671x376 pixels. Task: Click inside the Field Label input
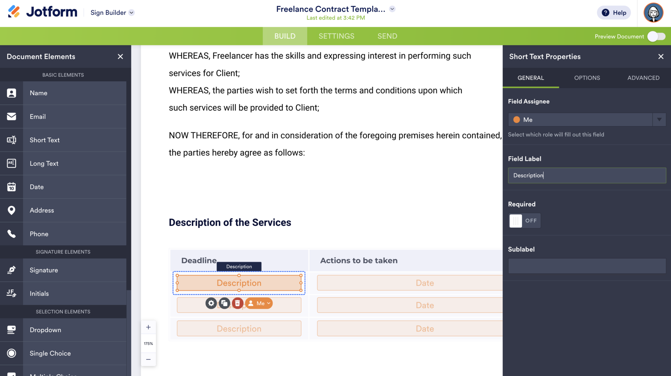pyautogui.click(x=586, y=175)
